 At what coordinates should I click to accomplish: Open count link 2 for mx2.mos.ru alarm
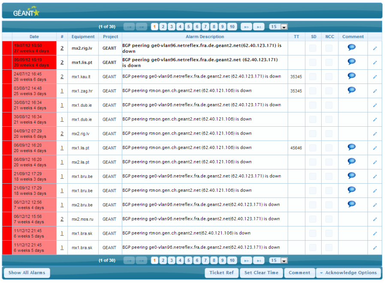(x=62, y=219)
